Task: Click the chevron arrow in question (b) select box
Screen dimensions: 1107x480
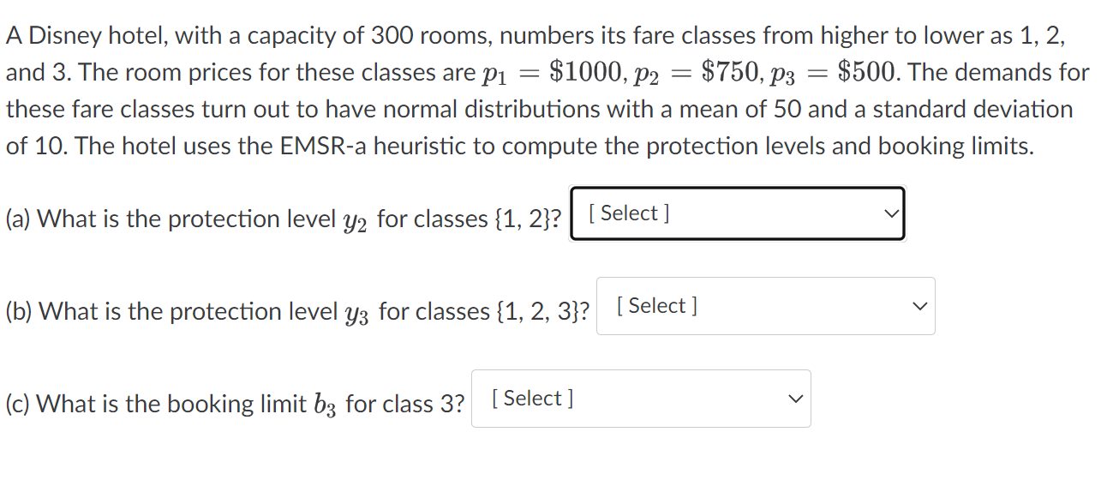Action: [919, 306]
